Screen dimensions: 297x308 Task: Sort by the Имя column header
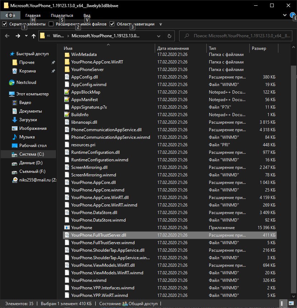tap(68, 48)
